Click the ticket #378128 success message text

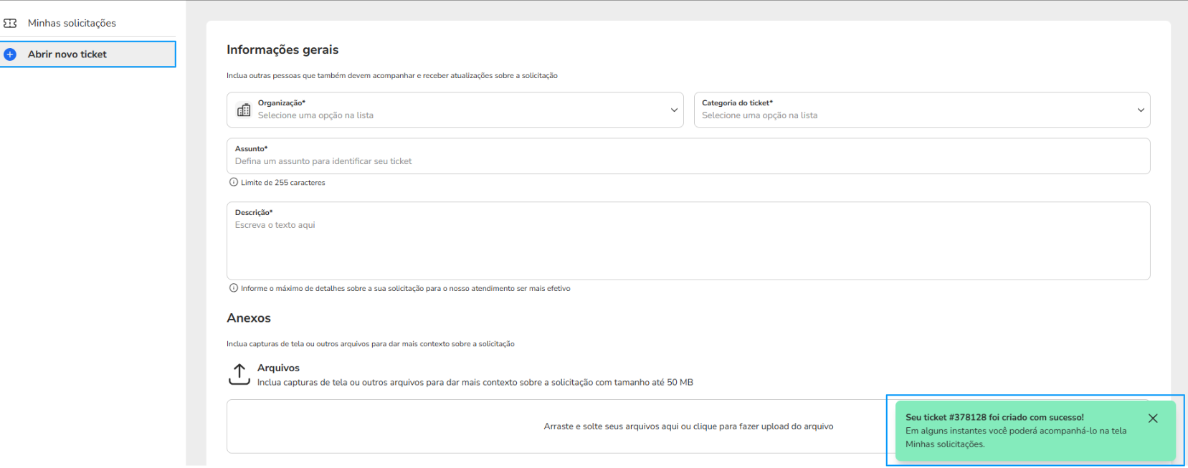[x=994, y=417]
